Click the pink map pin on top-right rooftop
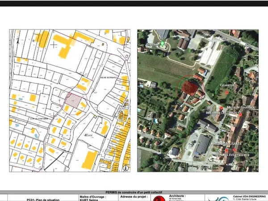 click(234, 32)
